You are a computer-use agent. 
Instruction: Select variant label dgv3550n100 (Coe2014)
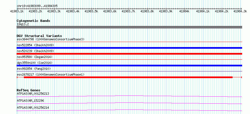click(x=35, y=63)
